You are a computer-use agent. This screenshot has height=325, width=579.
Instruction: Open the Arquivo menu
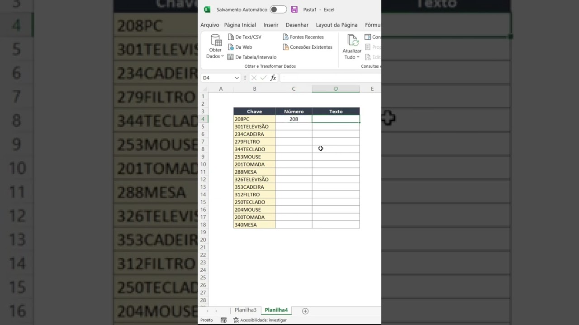tap(210, 25)
